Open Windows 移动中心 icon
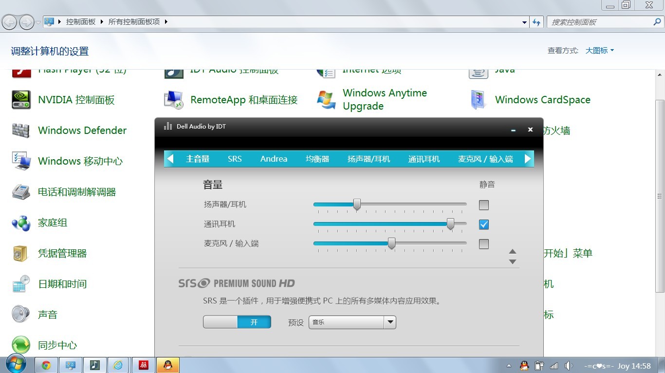Image resolution: width=665 pixels, height=373 pixels. pos(21,161)
